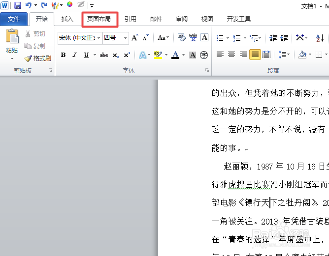Click the Format Painter (格式刷) button
The width and height of the screenshot is (329, 256).
(38, 58)
